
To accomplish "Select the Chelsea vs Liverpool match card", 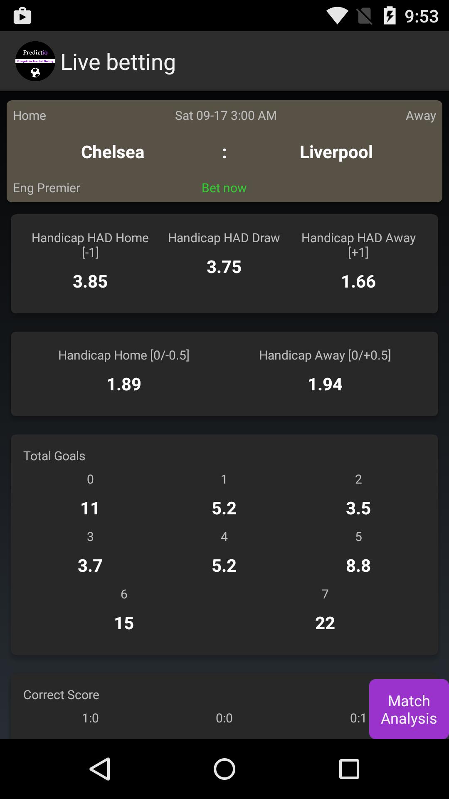I will pyautogui.click(x=224, y=151).
